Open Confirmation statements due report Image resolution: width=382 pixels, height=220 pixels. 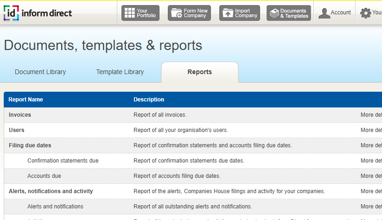click(x=63, y=161)
